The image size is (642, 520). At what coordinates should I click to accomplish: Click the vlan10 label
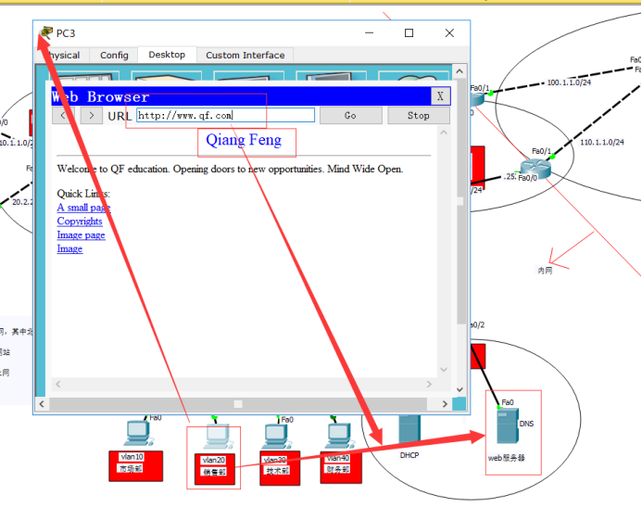[132, 456]
